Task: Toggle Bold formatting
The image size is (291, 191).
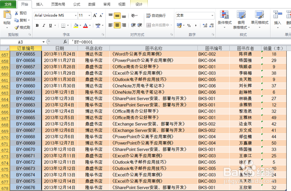Action: click(37, 25)
